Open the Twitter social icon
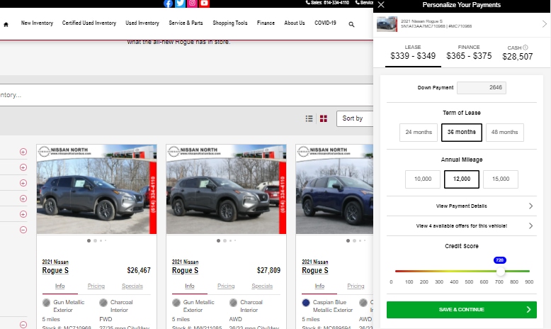This screenshot has height=329, width=551. (181, 4)
